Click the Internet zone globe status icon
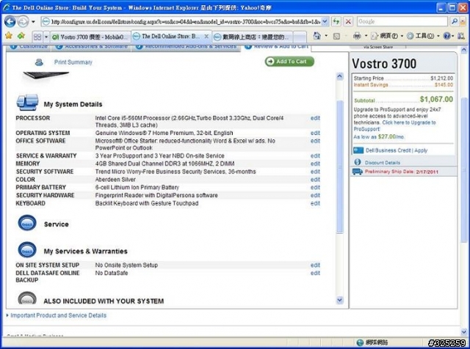 click(x=360, y=342)
